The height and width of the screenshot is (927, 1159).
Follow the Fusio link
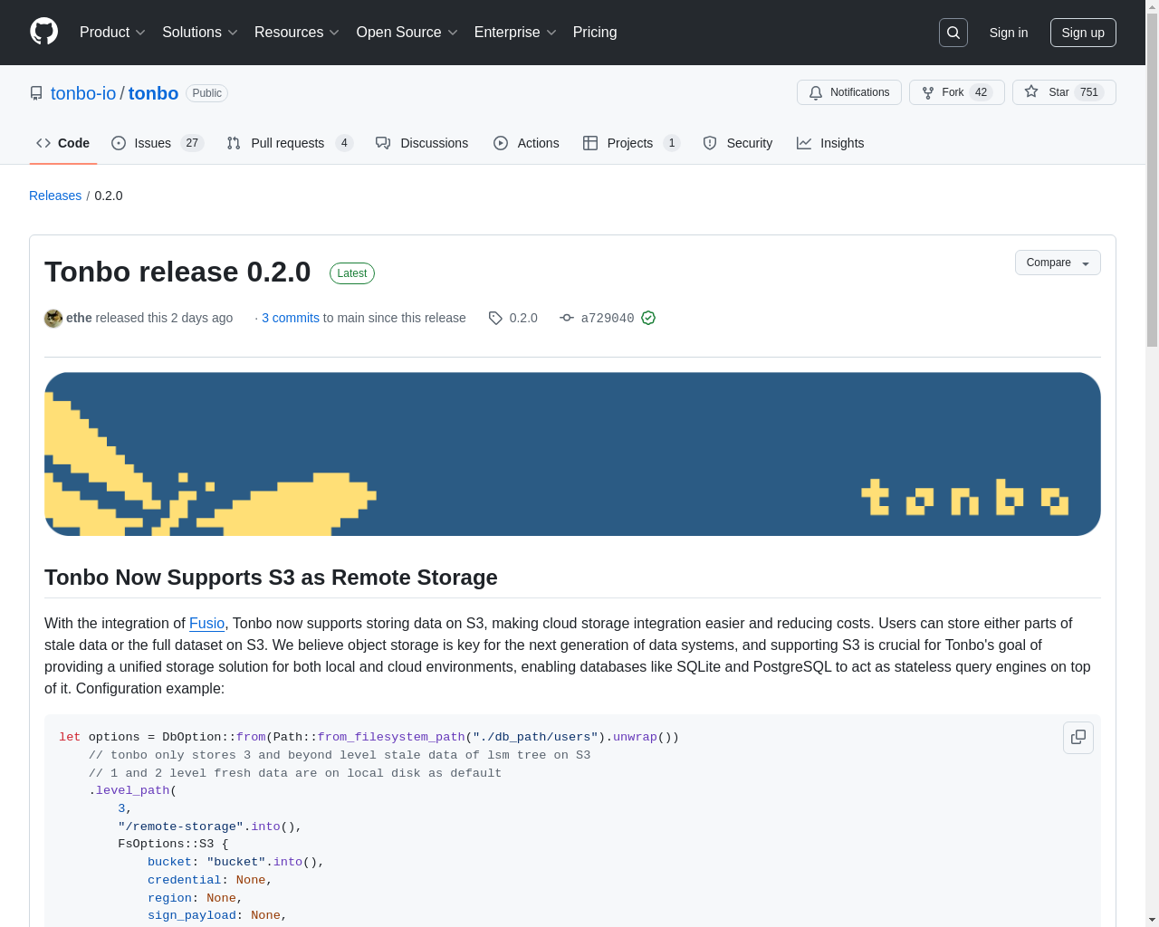coord(206,623)
